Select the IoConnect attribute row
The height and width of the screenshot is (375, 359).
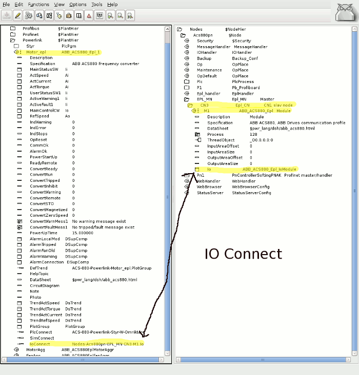pos(81,344)
